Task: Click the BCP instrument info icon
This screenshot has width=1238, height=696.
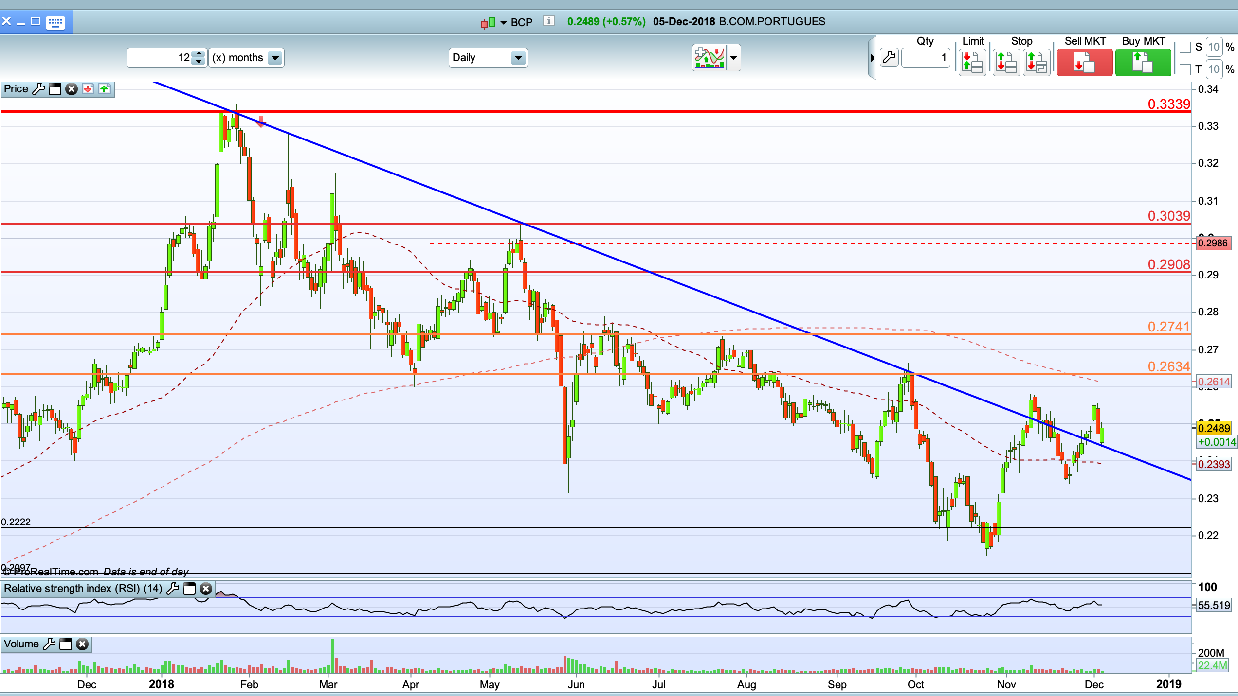Action: 548,21
